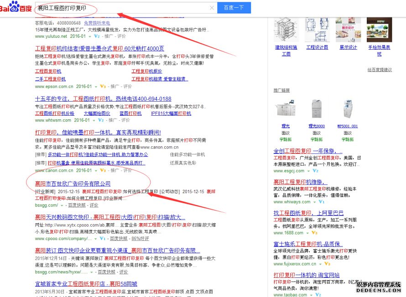Viewport: 406px width, 297px height.
Task: Expand dropdown arrow next to www.epson.com.cn
Action: [x=96, y=87]
